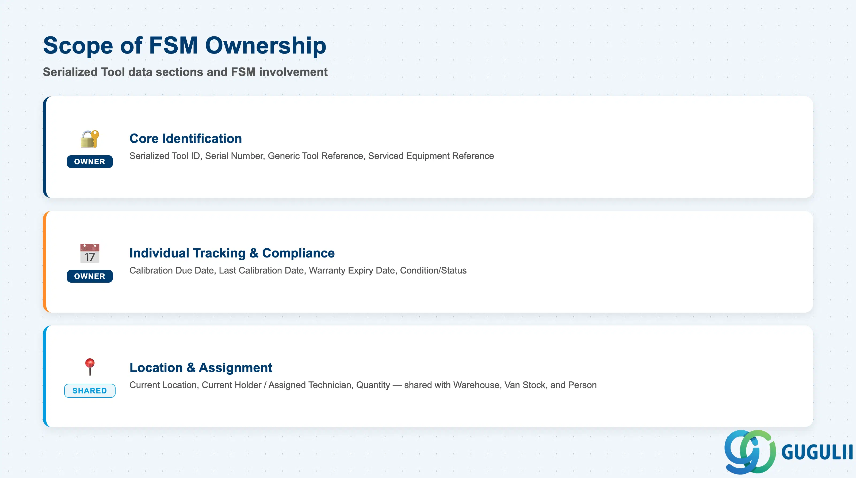Select the Individual Tracking & Compliance heading
The height and width of the screenshot is (478, 856).
[232, 253]
